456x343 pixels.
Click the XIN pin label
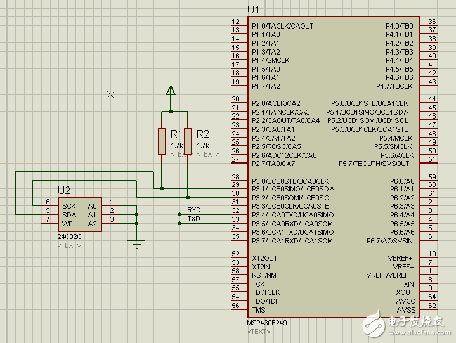coord(408,284)
